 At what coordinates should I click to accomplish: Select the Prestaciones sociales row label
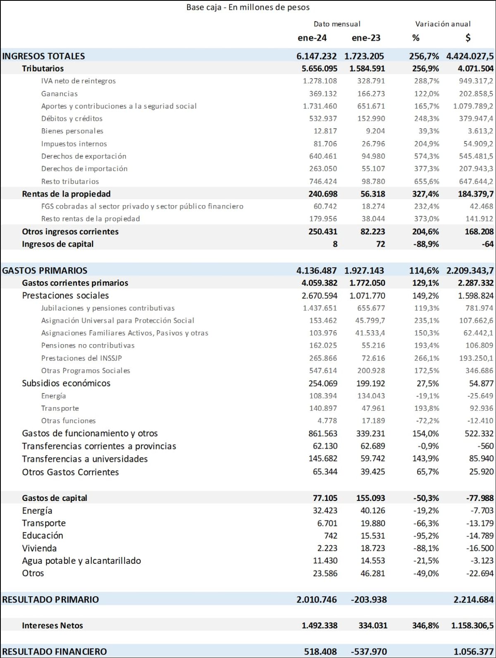pos(65,296)
